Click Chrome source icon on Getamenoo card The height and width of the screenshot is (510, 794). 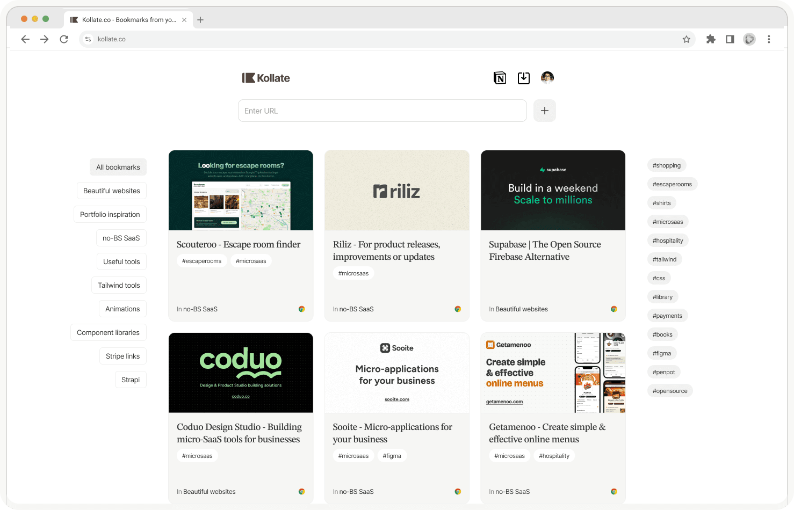[x=614, y=492]
